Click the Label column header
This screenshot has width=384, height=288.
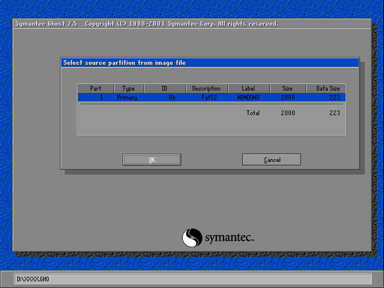(248, 88)
